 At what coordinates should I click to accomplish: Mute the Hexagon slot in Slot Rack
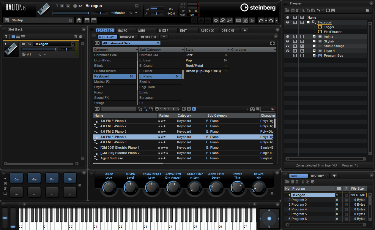click(x=24, y=44)
